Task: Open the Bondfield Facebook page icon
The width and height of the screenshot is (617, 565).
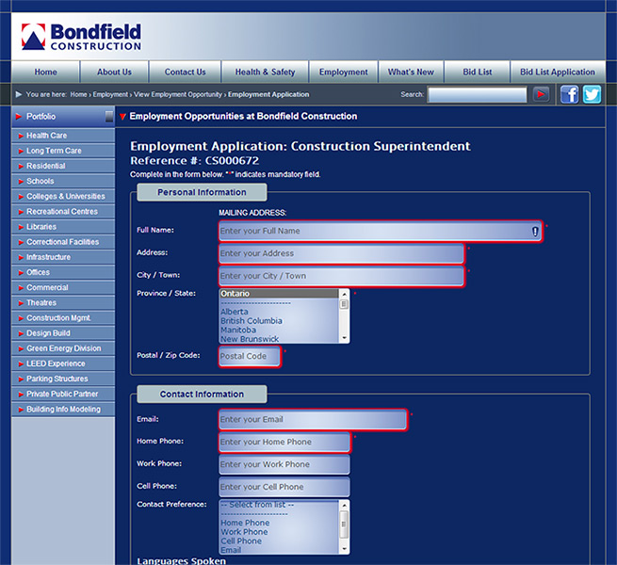Action: click(x=569, y=94)
